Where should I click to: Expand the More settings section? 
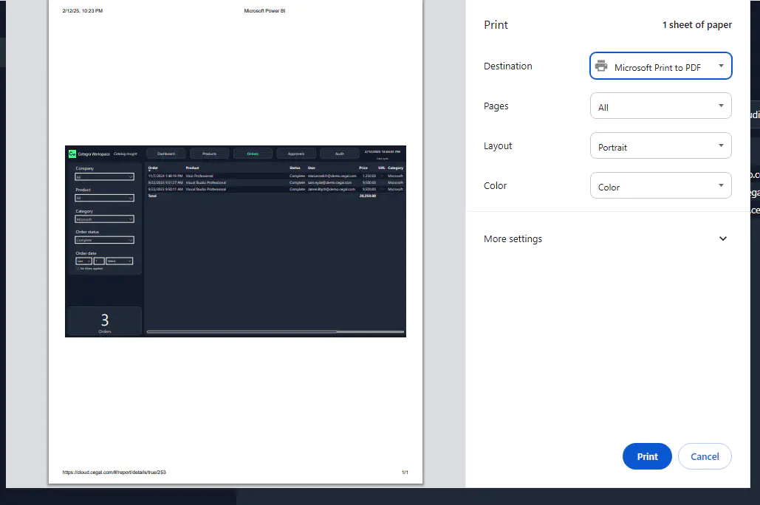pyautogui.click(x=606, y=239)
